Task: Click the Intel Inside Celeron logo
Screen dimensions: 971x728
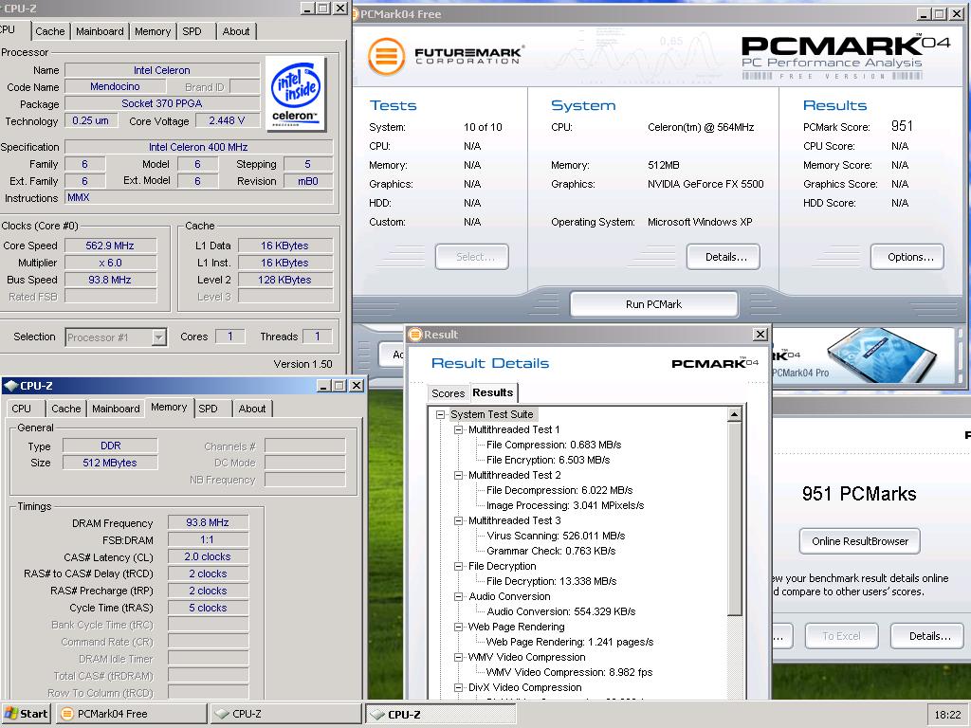Action: [296, 94]
